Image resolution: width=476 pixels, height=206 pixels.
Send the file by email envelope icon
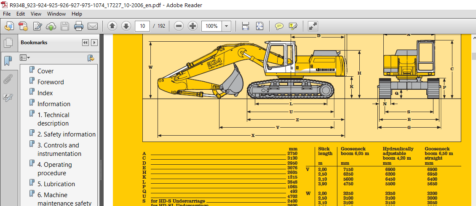[92, 26]
